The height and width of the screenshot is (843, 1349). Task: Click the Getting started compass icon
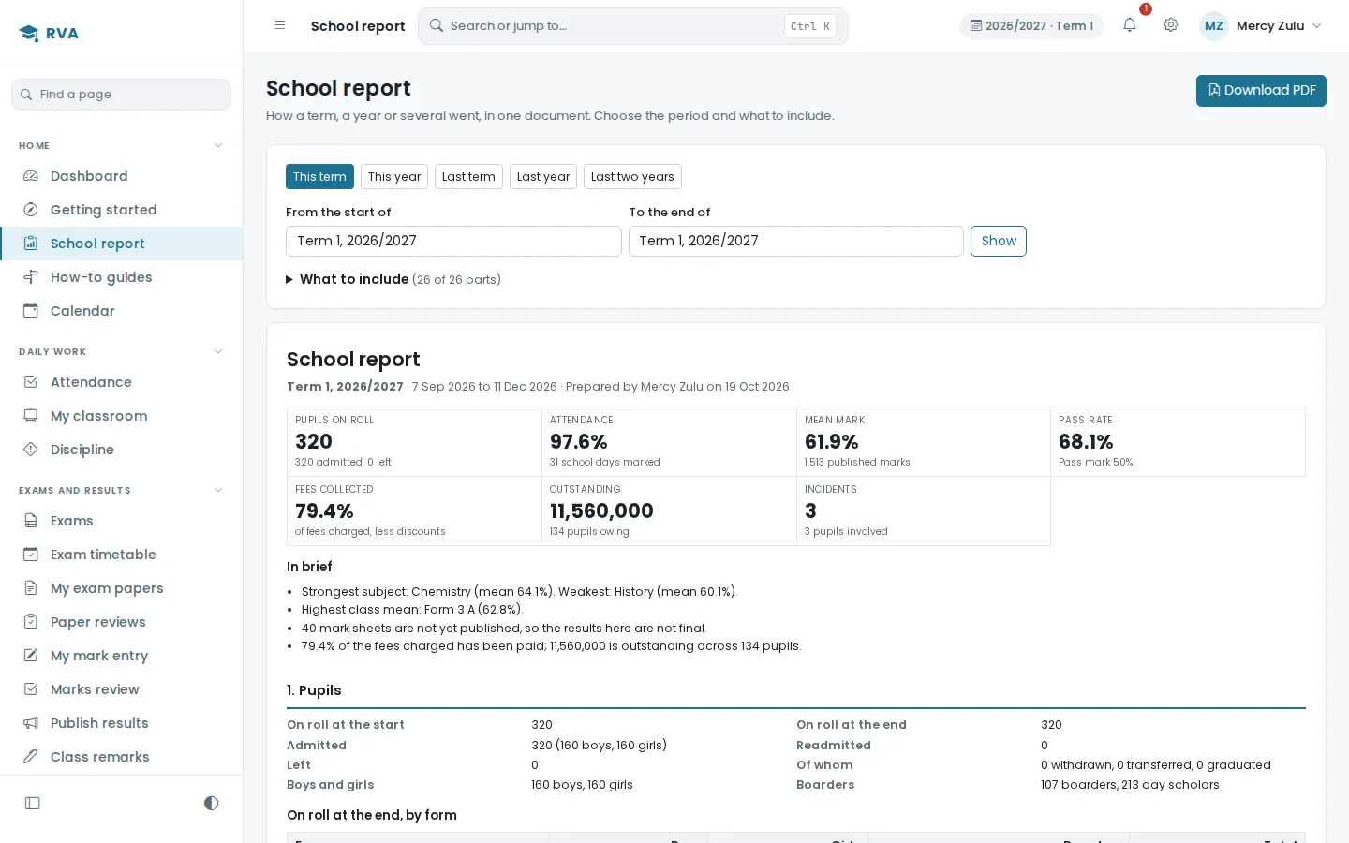point(31,210)
